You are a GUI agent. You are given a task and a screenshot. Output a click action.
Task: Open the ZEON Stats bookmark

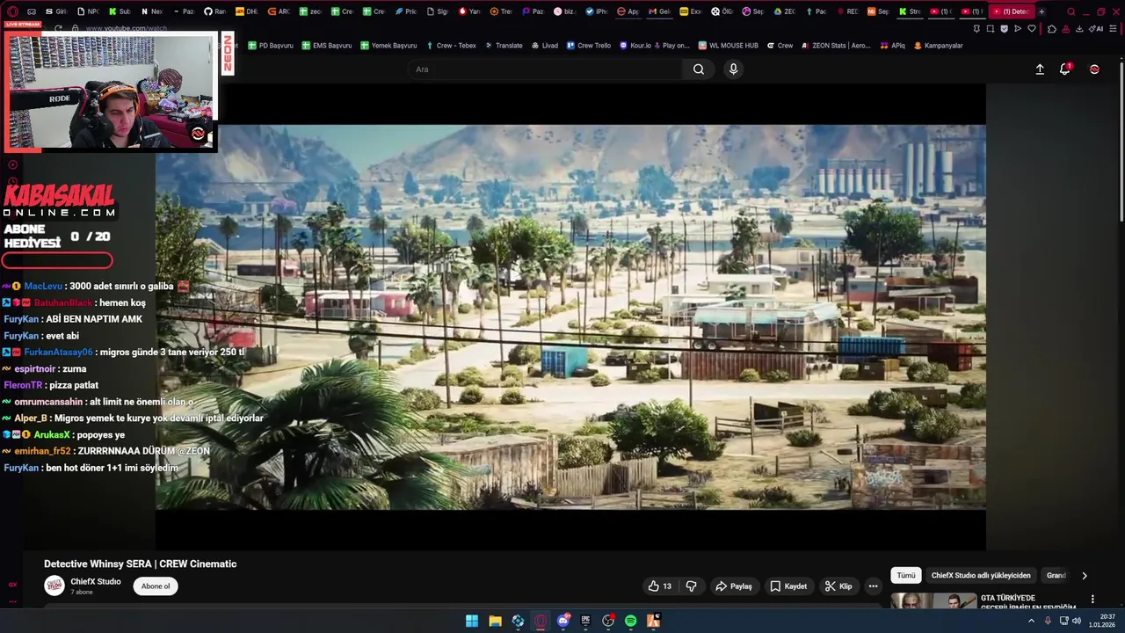click(836, 46)
